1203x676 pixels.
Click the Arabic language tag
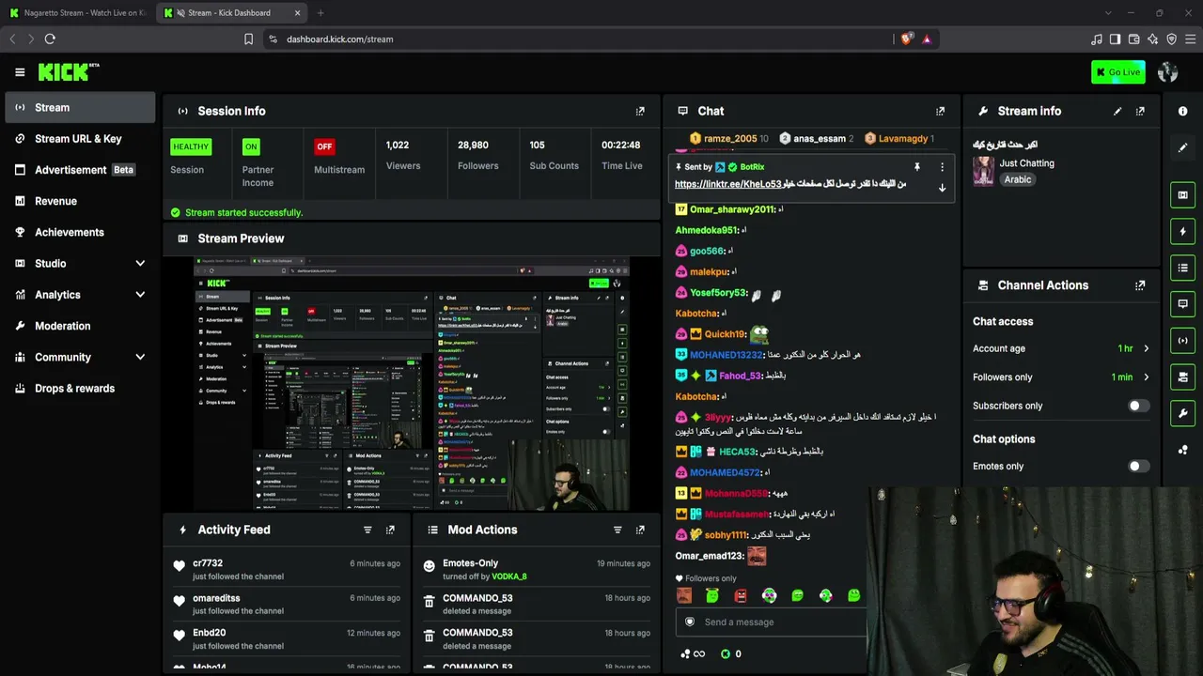click(1017, 179)
